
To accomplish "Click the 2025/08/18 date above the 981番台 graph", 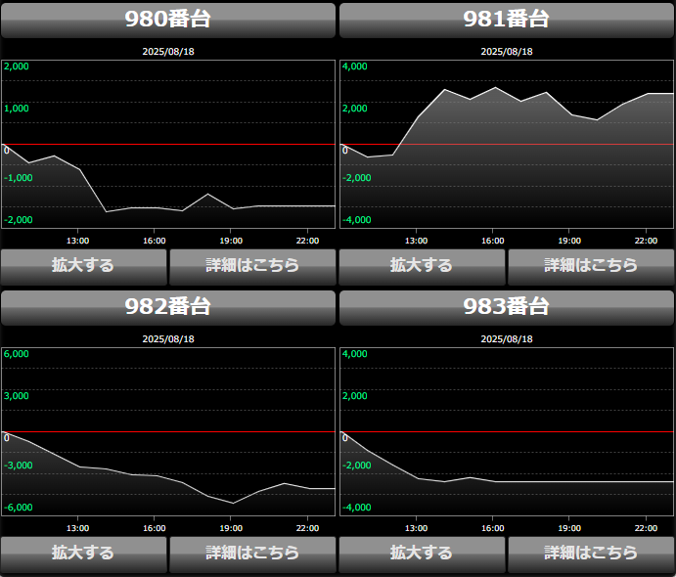I will (x=507, y=52).
